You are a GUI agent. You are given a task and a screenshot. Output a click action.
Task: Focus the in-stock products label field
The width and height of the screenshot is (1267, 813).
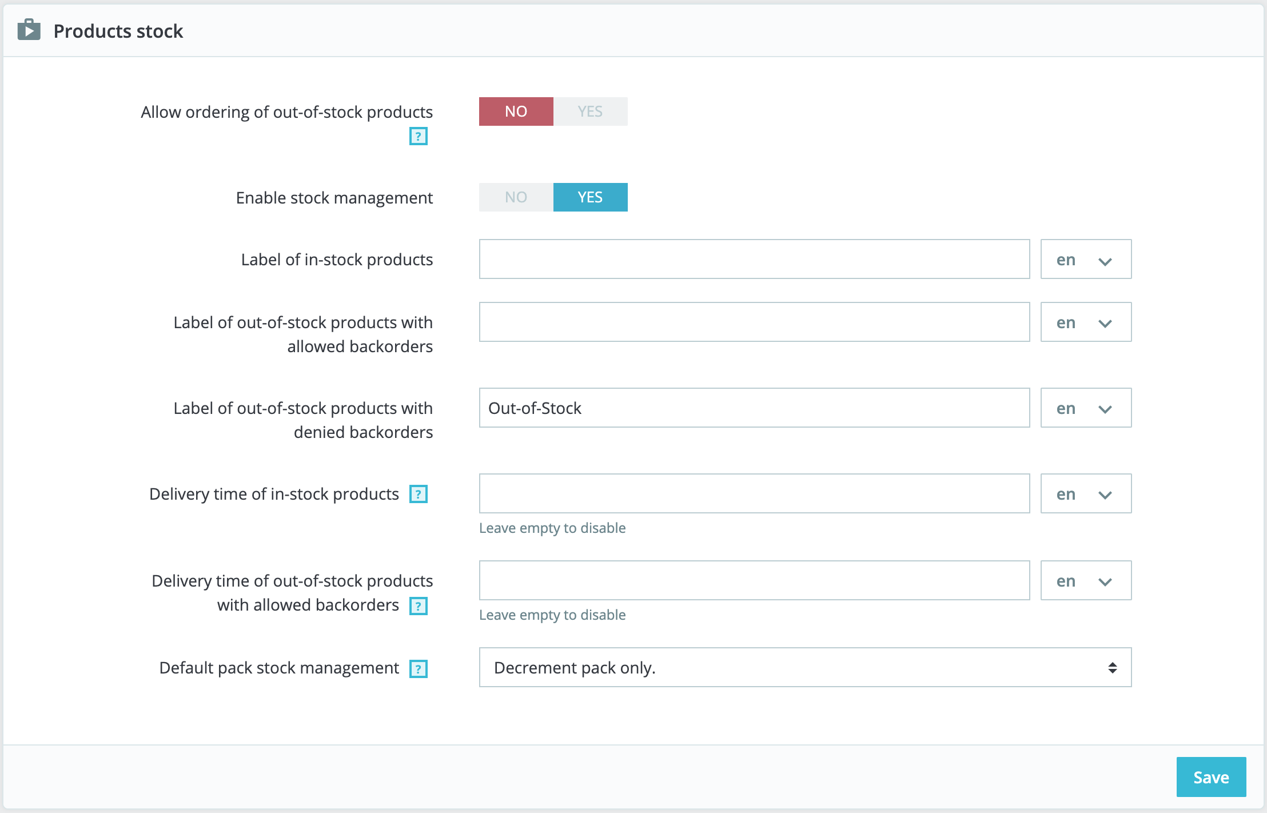(754, 259)
